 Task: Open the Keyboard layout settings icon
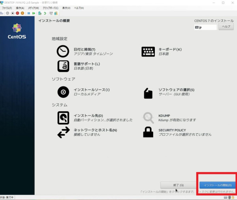click(x=148, y=51)
